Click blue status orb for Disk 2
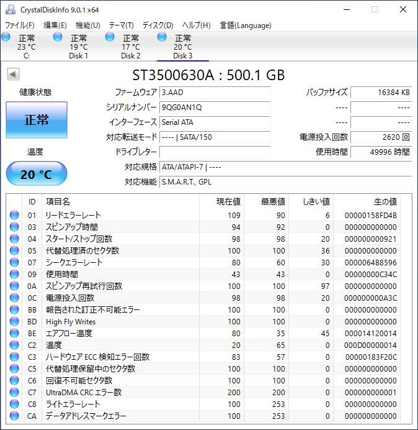The height and width of the screenshot is (430, 418). [x=110, y=37]
